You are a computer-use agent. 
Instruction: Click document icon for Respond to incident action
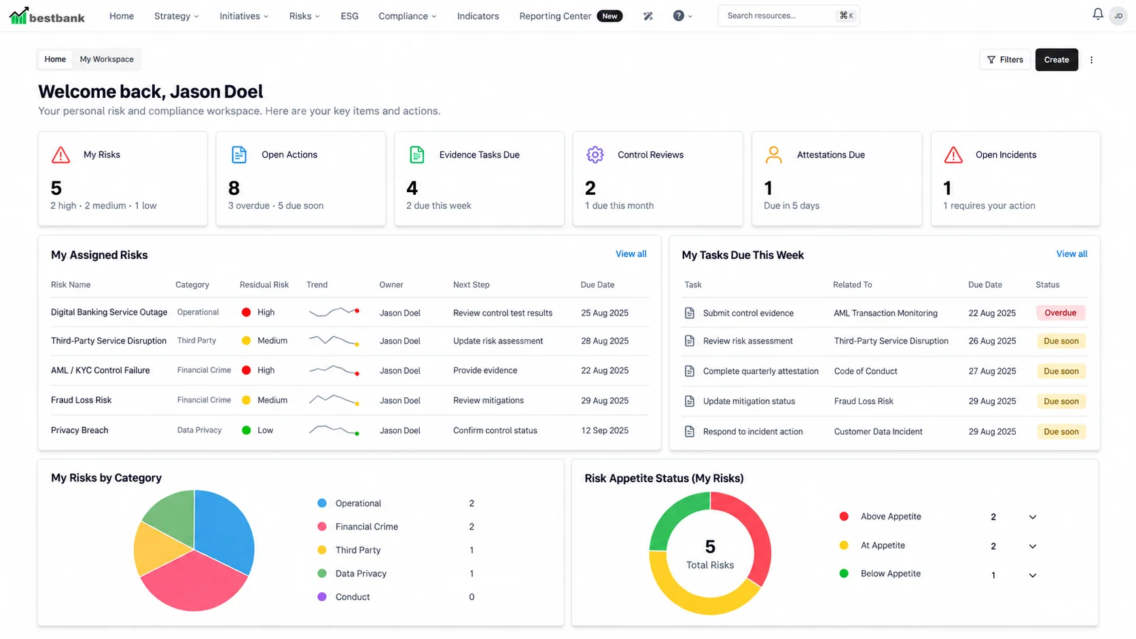click(690, 432)
